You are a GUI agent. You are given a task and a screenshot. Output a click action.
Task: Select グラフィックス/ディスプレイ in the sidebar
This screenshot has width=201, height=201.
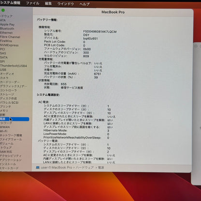point(14,86)
